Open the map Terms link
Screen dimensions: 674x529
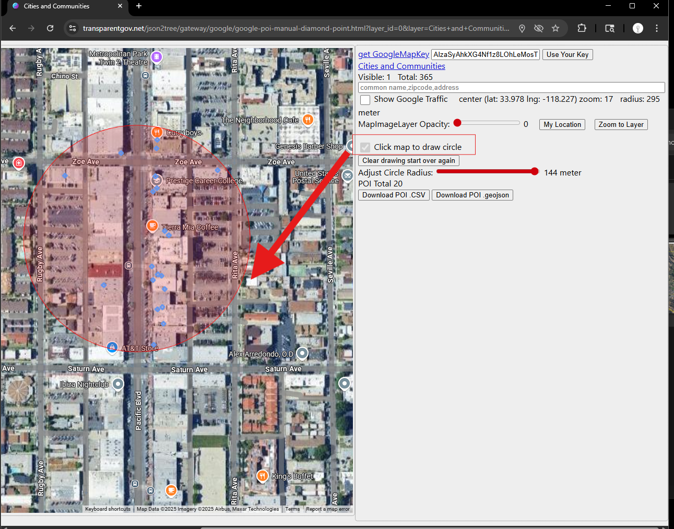tap(292, 509)
